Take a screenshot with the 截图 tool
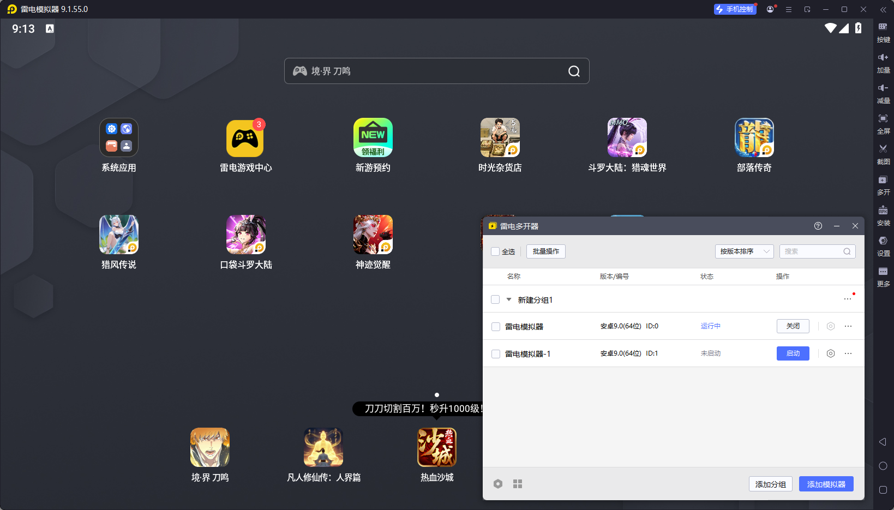 [x=883, y=154]
